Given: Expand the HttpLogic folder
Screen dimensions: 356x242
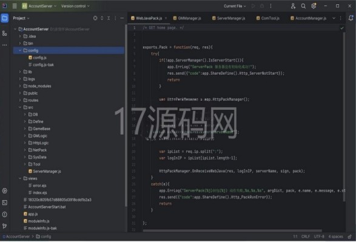Looking at the screenshot, I should pos(25,143).
